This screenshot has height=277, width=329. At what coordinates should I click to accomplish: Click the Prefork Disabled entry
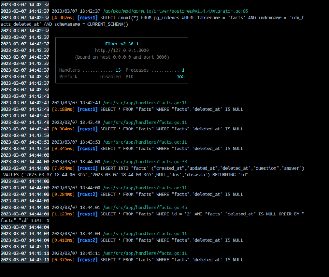[x=90, y=76]
